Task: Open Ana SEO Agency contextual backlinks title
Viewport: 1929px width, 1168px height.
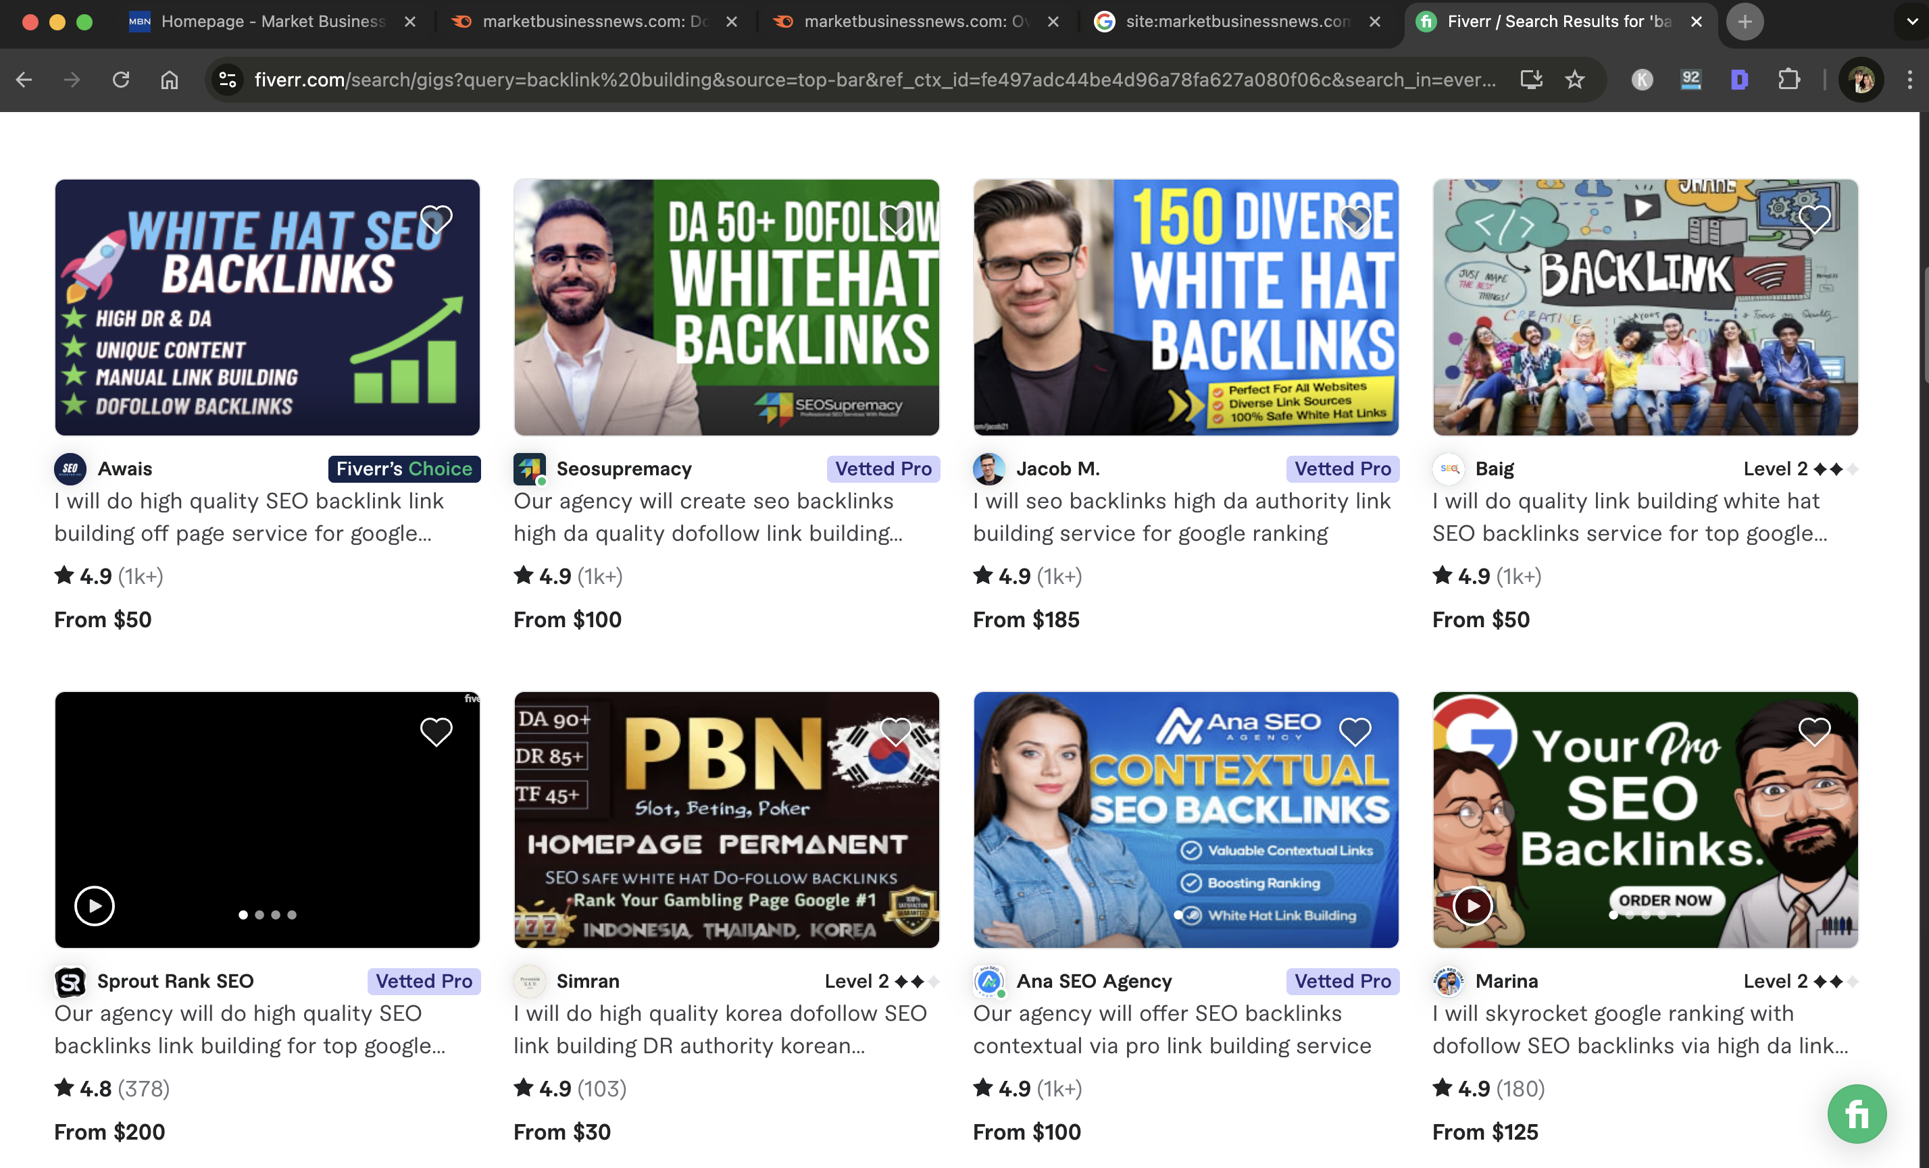Action: tap(1172, 1029)
